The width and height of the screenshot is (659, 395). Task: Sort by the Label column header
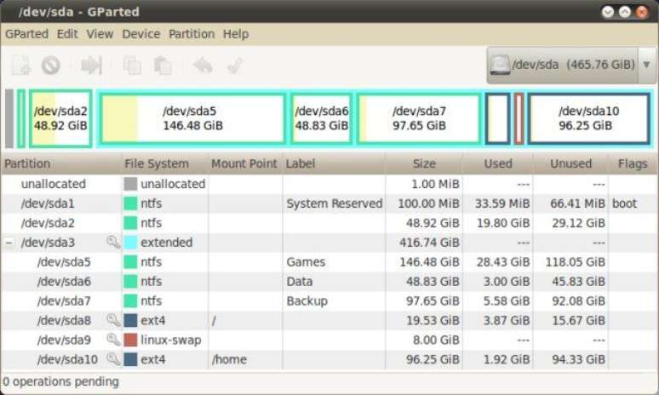point(334,163)
